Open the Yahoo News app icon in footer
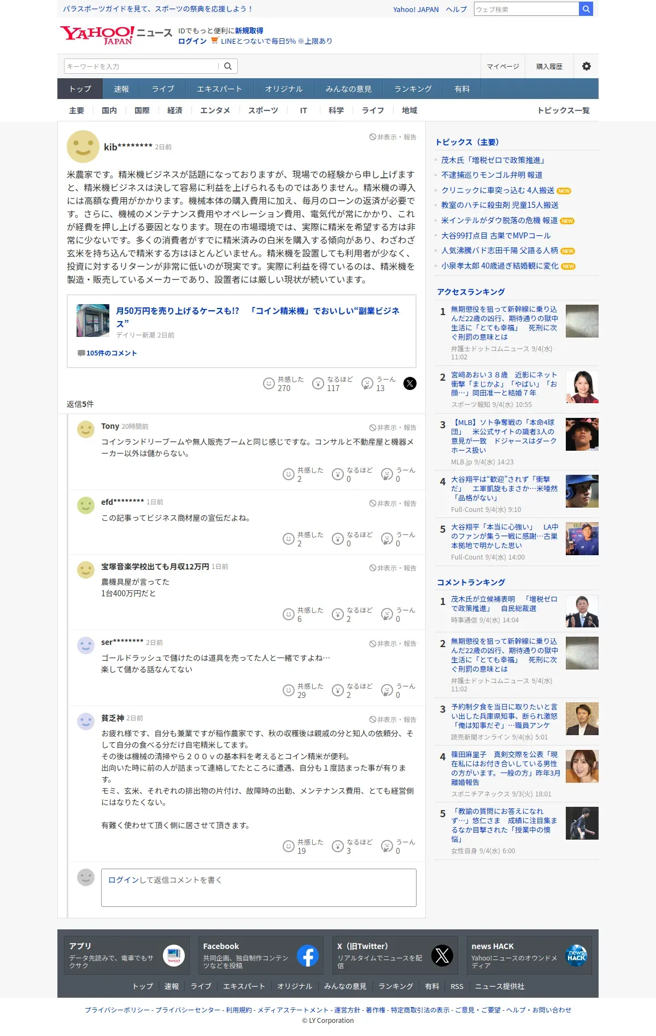 [174, 956]
